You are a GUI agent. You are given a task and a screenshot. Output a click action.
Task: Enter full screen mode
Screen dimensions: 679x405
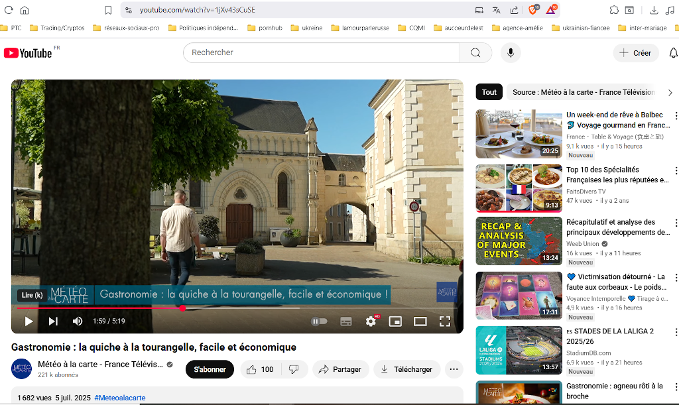[x=445, y=321]
